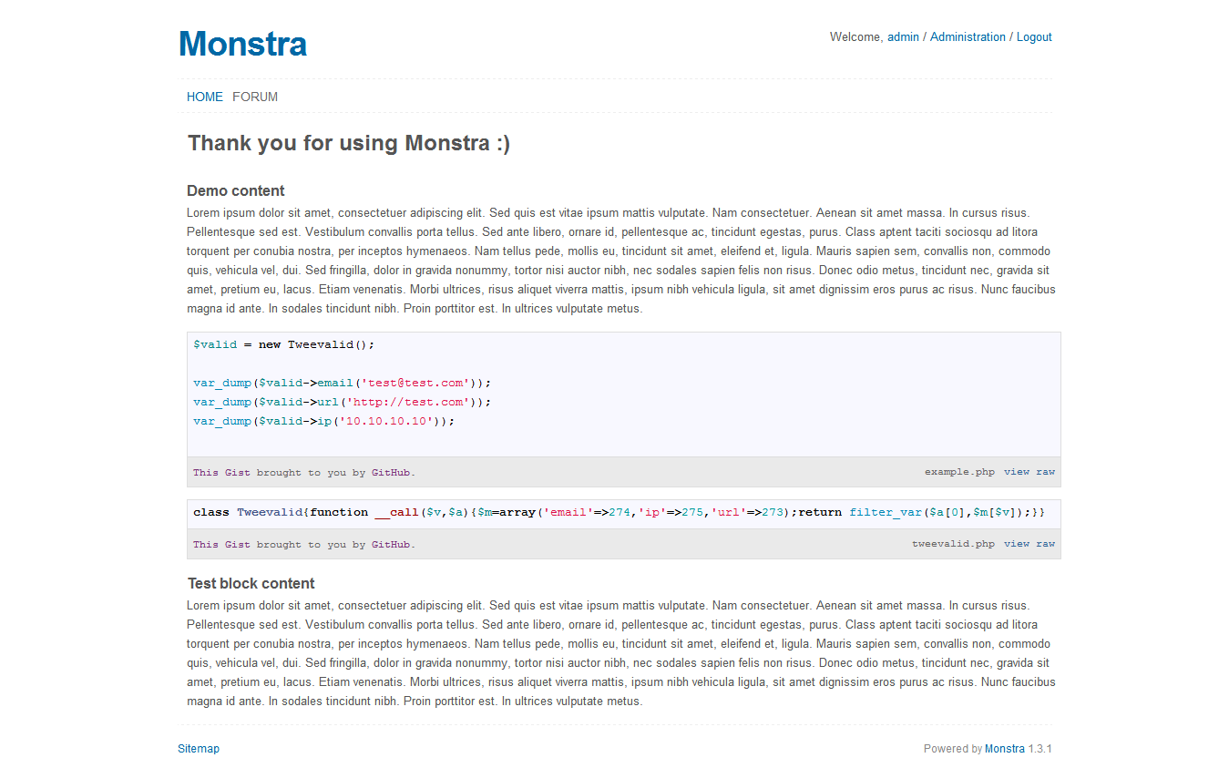
Task: Open the admin user profile link
Action: click(x=903, y=37)
